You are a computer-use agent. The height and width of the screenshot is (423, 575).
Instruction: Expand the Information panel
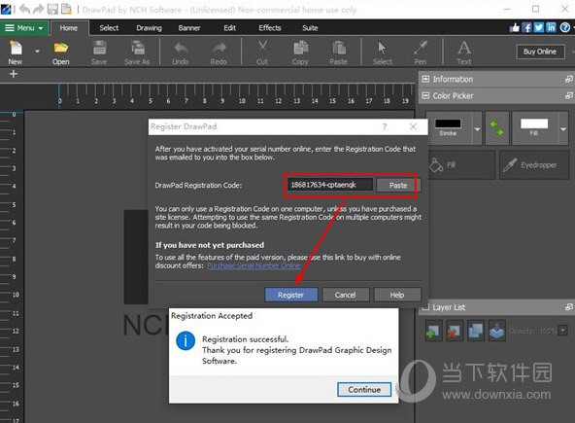pos(425,79)
